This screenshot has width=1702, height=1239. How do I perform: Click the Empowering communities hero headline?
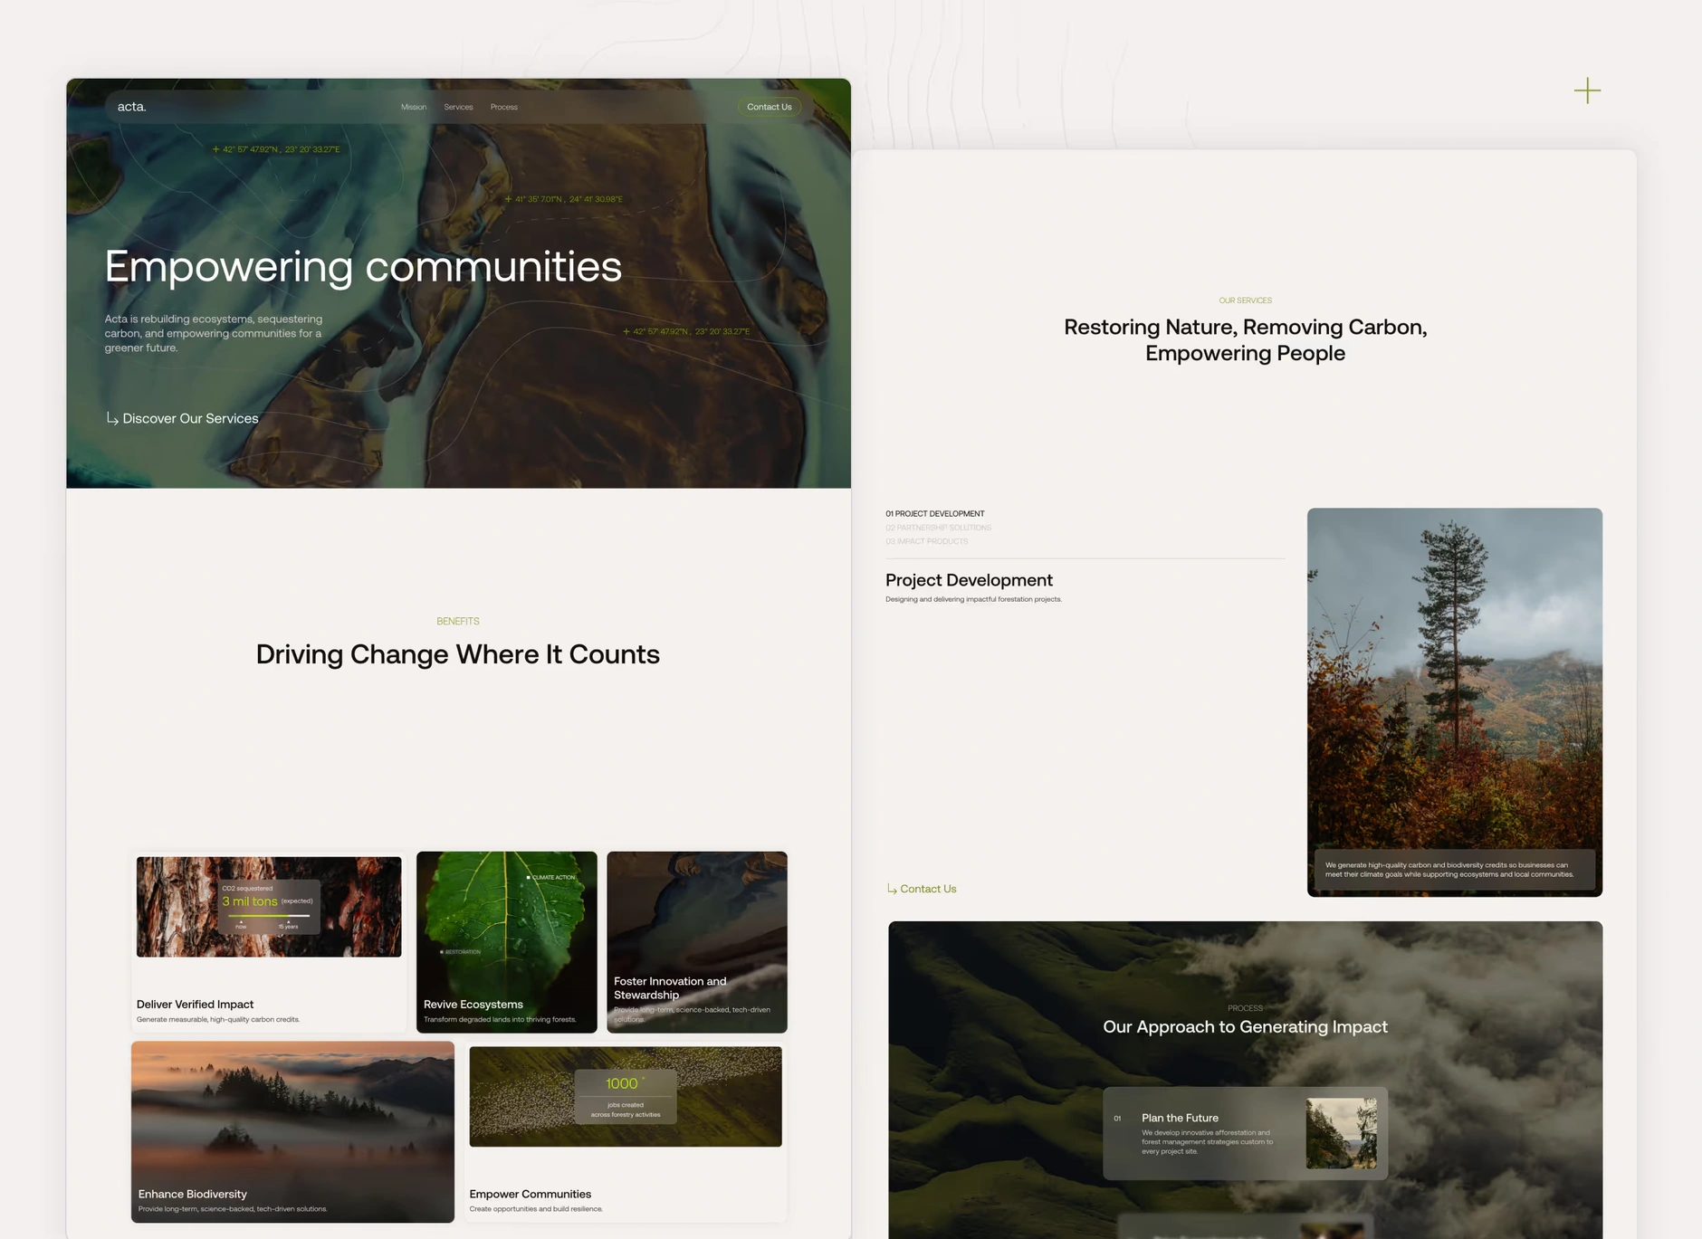pyautogui.click(x=363, y=267)
